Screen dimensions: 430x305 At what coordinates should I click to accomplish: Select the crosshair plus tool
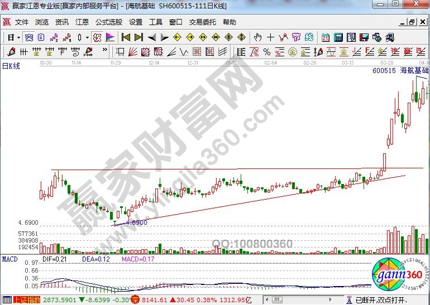pyautogui.click(x=271, y=38)
